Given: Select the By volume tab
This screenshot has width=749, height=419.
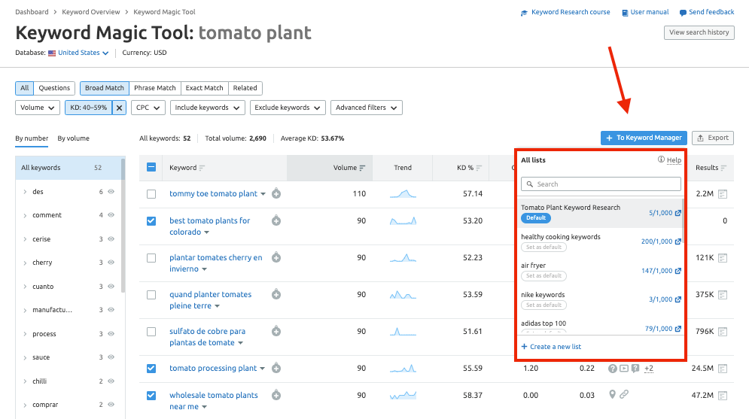Looking at the screenshot, I should 74,138.
